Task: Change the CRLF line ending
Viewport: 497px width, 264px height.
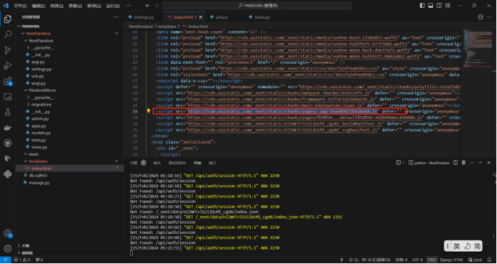Action: [x=432, y=260]
